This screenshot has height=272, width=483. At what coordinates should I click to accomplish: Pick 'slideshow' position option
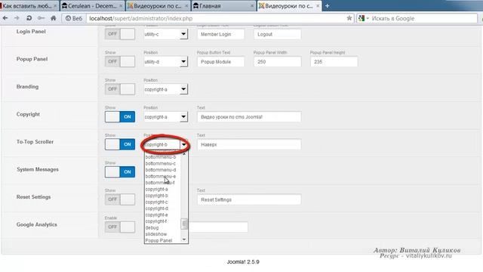(x=156, y=234)
